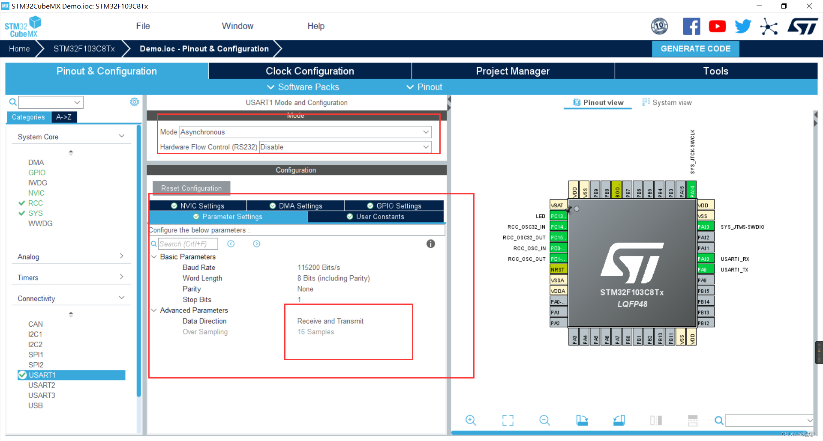The height and width of the screenshot is (441, 823).
Task: Go to STM32F103C8Tx breadcrumb
Action: tap(84, 49)
